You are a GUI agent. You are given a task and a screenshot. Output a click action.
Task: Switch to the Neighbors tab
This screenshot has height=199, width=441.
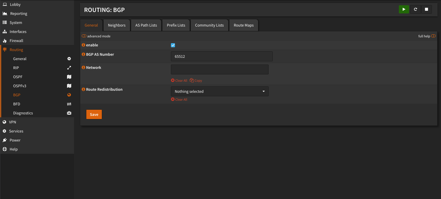[x=116, y=25]
